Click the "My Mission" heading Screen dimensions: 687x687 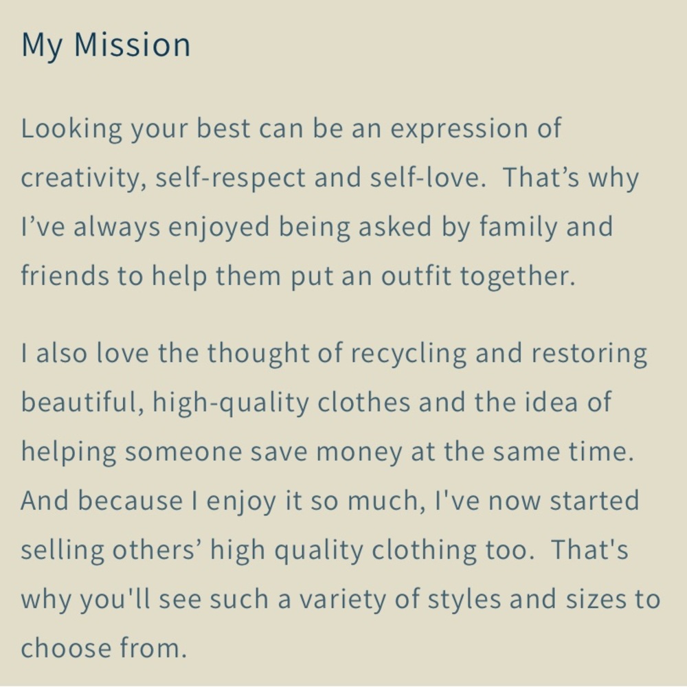[x=106, y=45]
